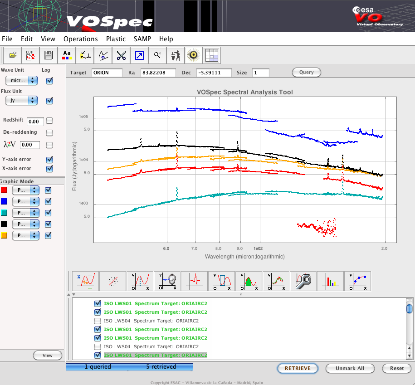The image size is (415, 385).
Task: Open the Help menu
Action: 166,39
